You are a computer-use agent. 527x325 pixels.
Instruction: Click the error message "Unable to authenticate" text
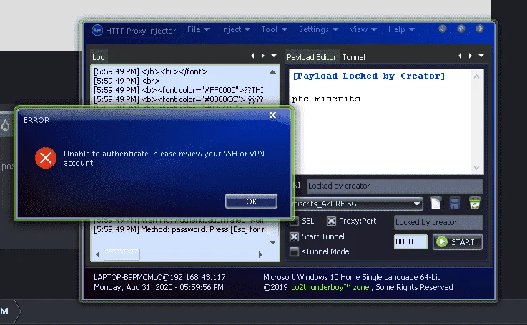(x=164, y=158)
